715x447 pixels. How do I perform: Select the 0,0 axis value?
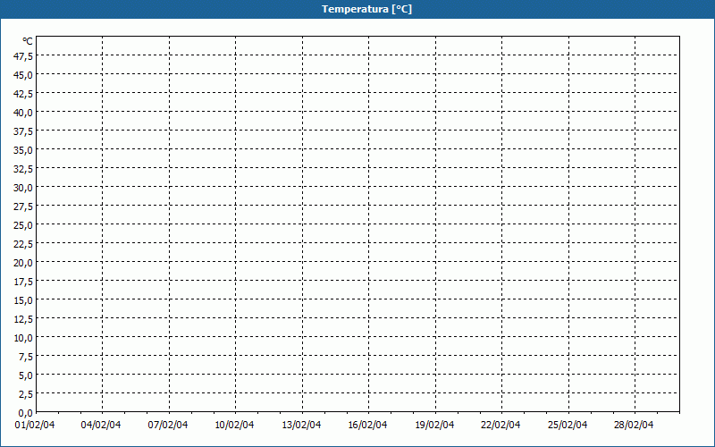coord(26,413)
